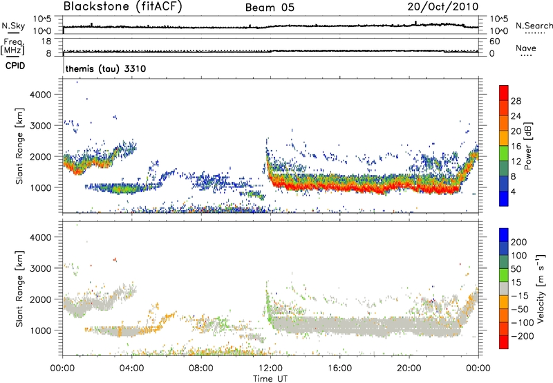Click the 'Nave' legend label
This screenshot has width=553, height=383.
point(526,48)
